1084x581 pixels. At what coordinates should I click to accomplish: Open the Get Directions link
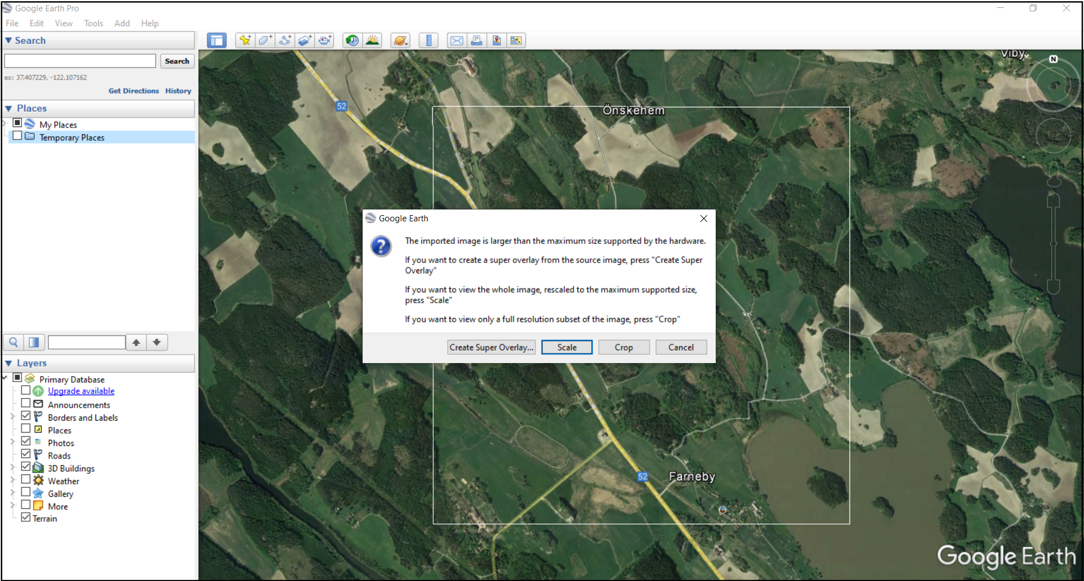click(x=134, y=91)
